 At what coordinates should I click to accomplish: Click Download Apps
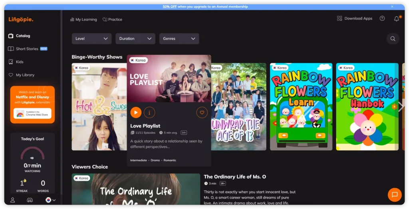pyautogui.click(x=355, y=18)
